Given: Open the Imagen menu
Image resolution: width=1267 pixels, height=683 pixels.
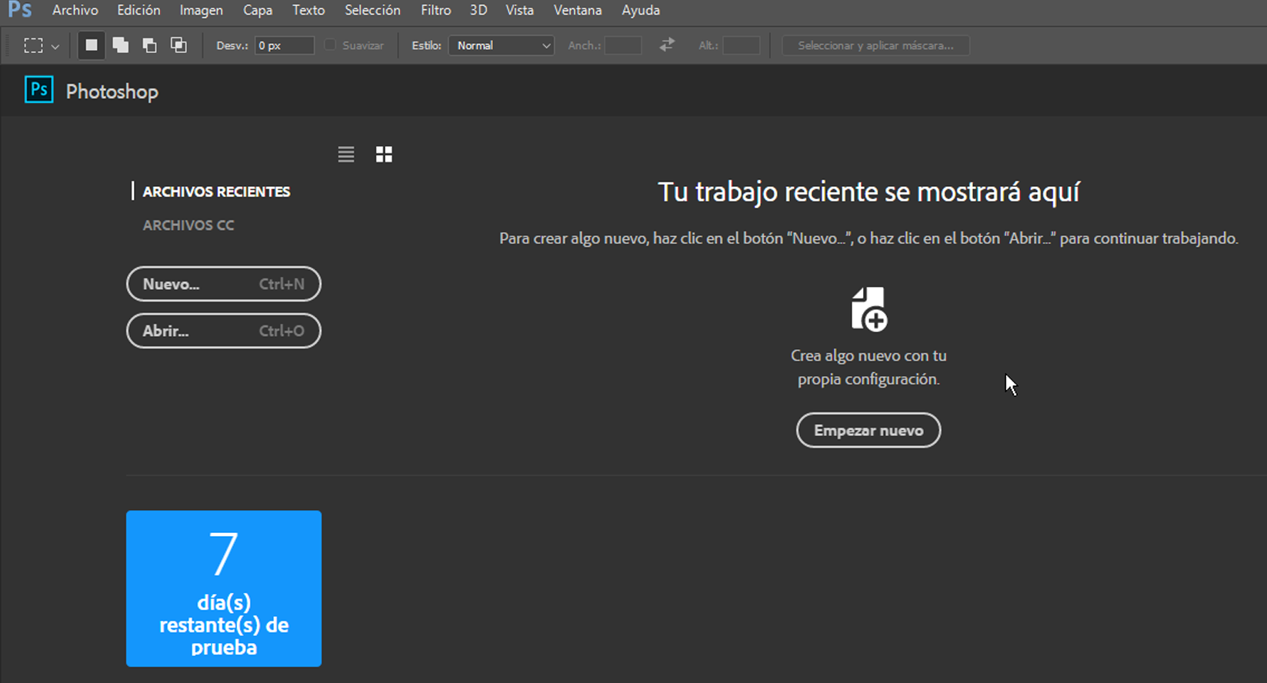Looking at the screenshot, I should (x=202, y=10).
